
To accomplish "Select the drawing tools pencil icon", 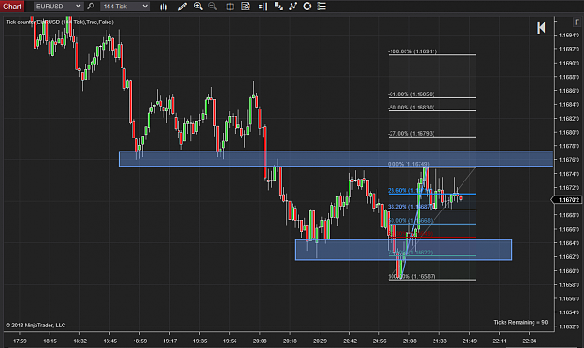I will [x=182, y=7].
